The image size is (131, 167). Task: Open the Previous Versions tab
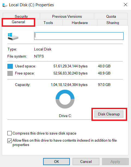pos(67,16)
